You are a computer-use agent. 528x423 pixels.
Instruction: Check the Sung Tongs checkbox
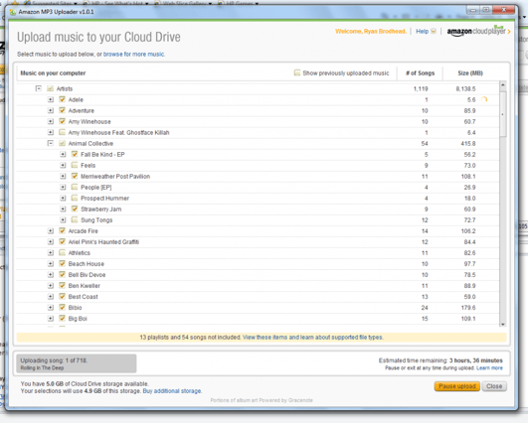click(75, 219)
